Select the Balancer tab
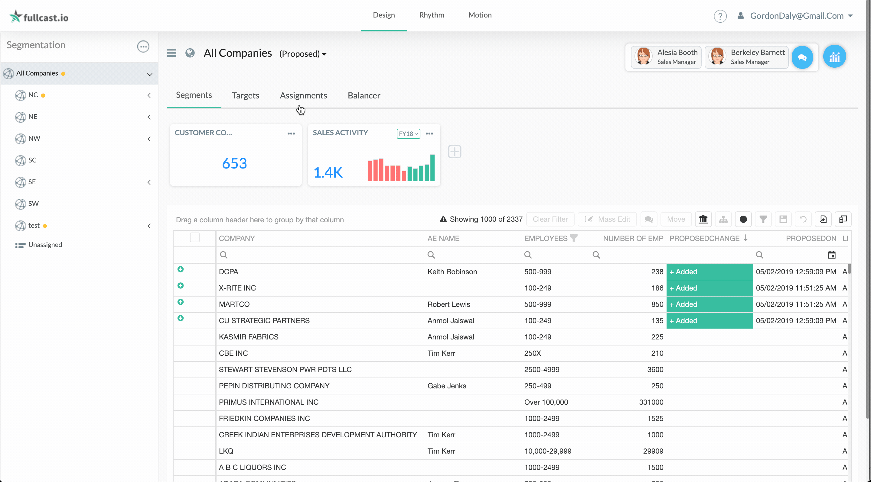The height and width of the screenshot is (482, 871). 364,95
